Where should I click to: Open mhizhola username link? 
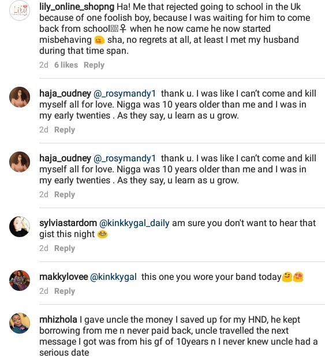pyautogui.click(x=58, y=320)
